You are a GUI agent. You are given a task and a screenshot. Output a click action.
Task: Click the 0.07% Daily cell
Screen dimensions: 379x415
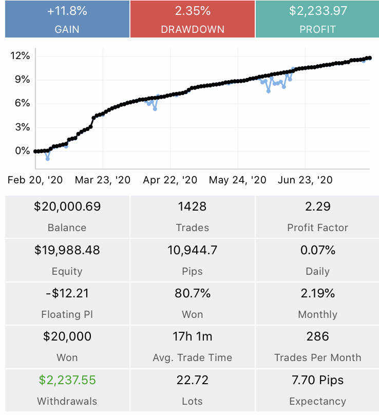coord(317,260)
